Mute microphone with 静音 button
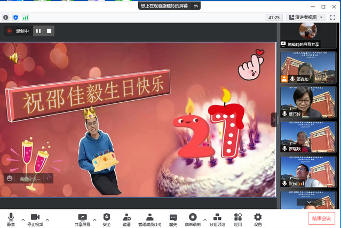Screen dimensions: 341x228 tap(11, 218)
